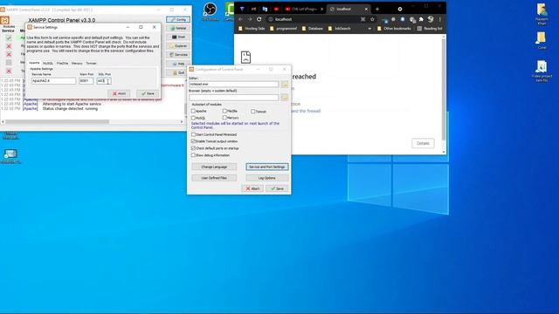Open the Shell button in XAMPP panel
The image size is (559, 314).
click(178, 37)
